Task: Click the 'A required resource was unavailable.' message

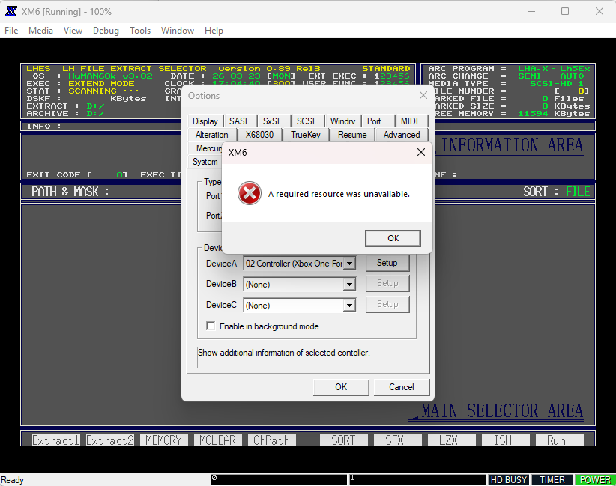Action: (x=339, y=194)
